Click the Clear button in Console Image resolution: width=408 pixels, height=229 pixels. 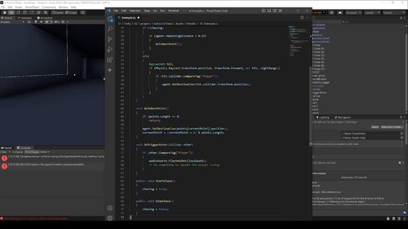(4, 152)
